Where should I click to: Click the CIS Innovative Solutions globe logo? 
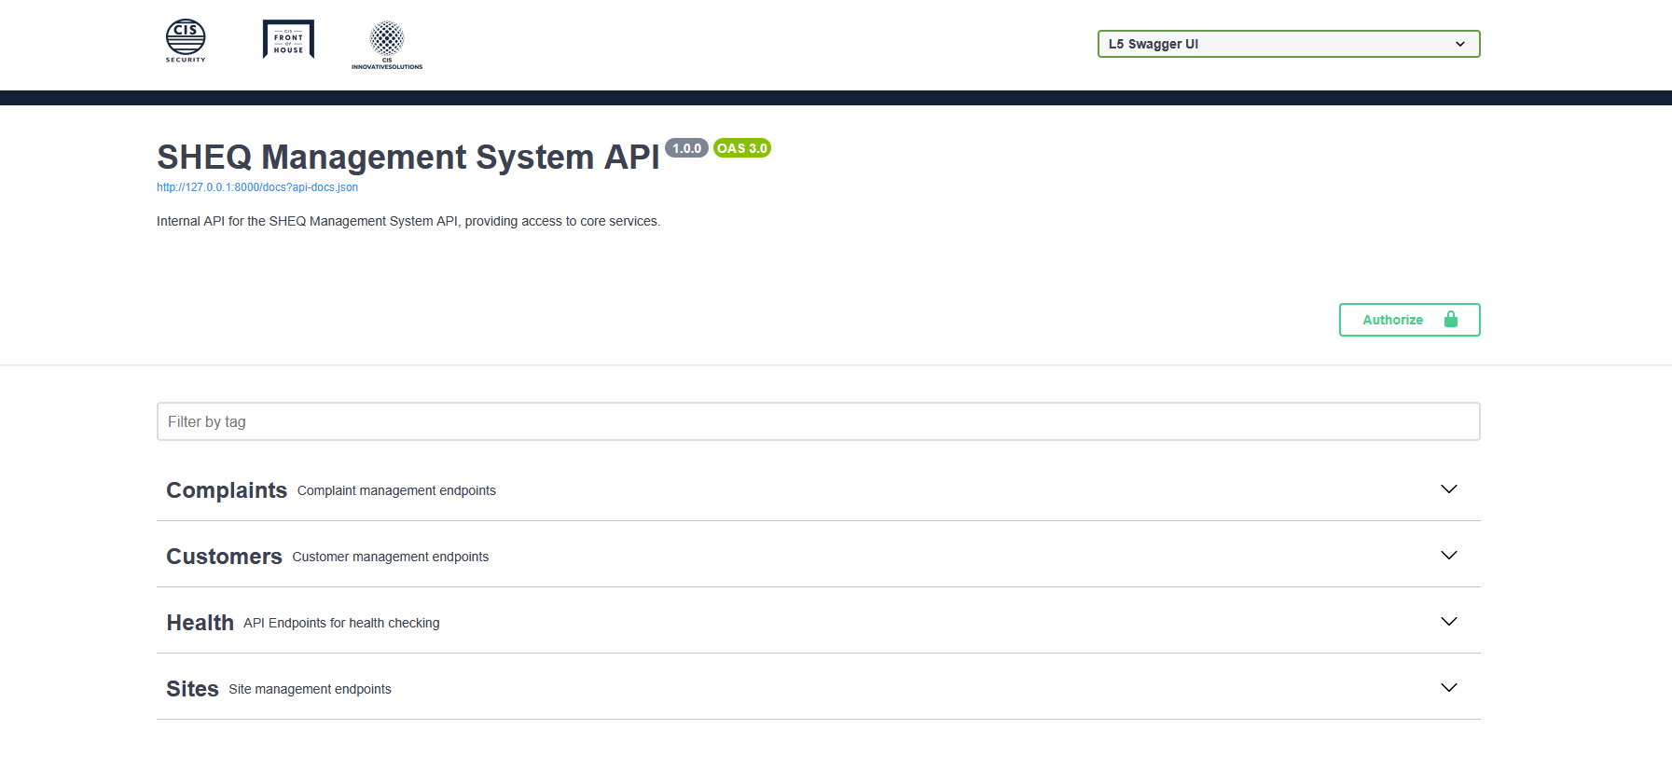[387, 45]
